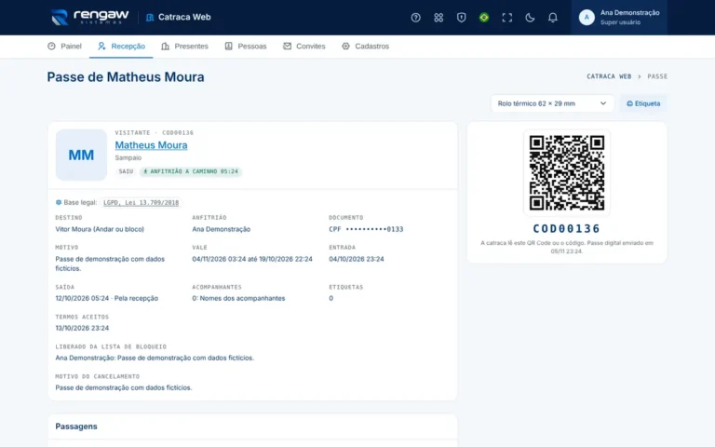Viewport: 715px width, 447px height.
Task: Click the Entrada date 04/10/2026 23:24
Action: pyautogui.click(x=357, y=259)
